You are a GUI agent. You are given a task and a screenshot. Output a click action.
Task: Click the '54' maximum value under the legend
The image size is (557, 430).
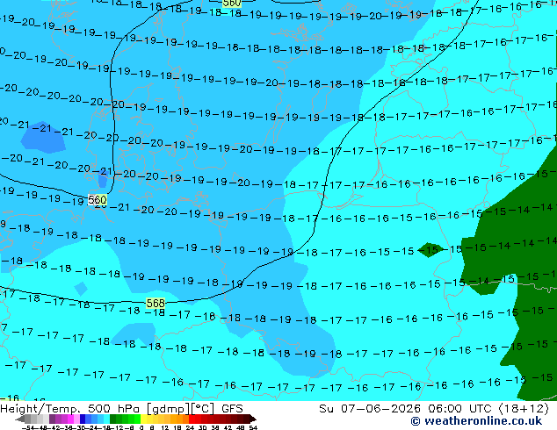(253, 427)
